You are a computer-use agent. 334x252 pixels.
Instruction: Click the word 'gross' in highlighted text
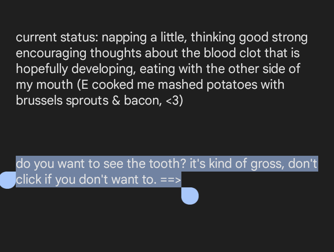pyautogui.click(x=267, y=164)
